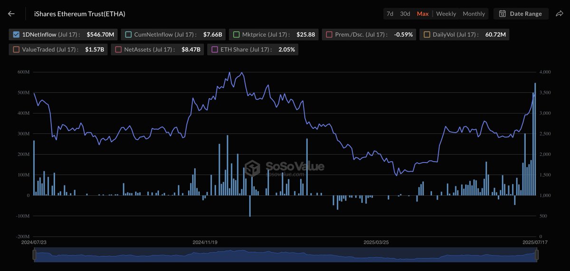Open the calendar icon in Date Range

pyautogui.click(x=502, y=14)
